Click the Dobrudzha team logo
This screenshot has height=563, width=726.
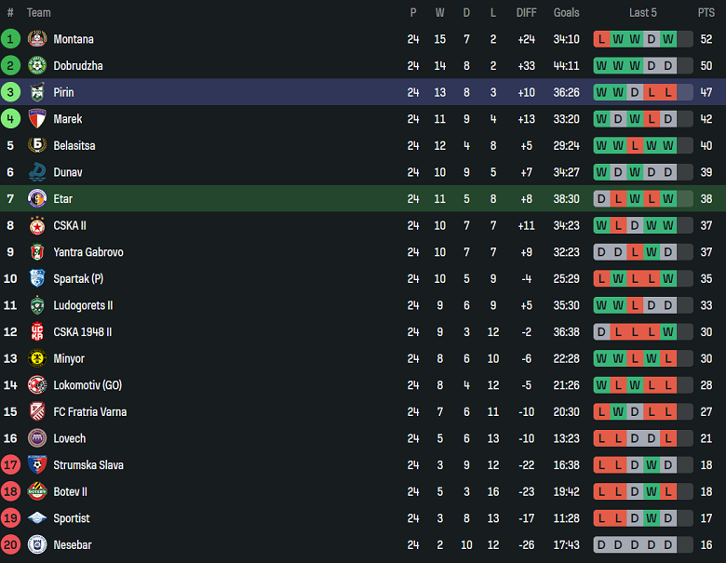tap(37, 66)
